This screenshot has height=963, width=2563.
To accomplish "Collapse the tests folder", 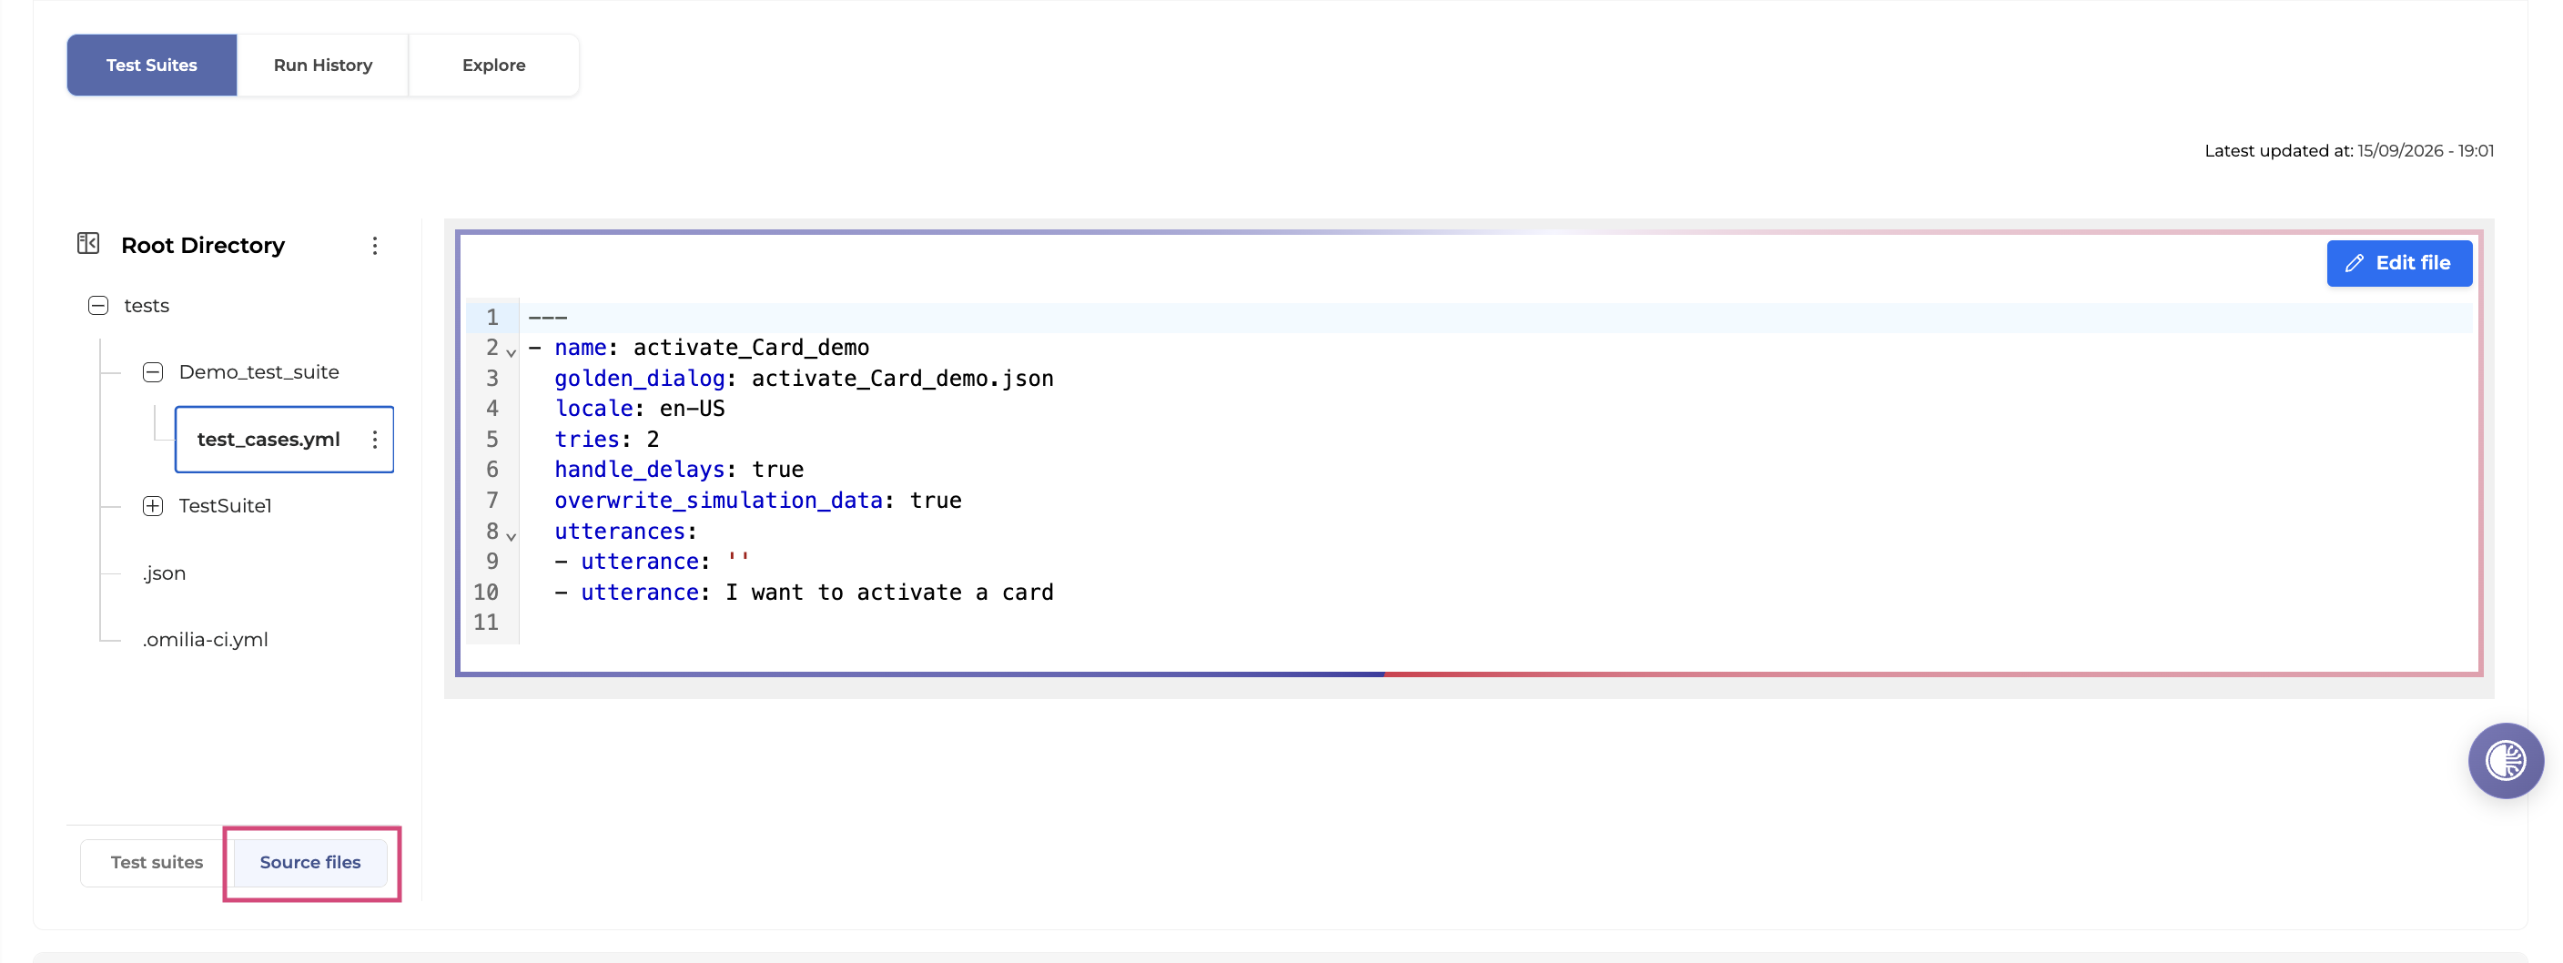I will click(97, 306).
